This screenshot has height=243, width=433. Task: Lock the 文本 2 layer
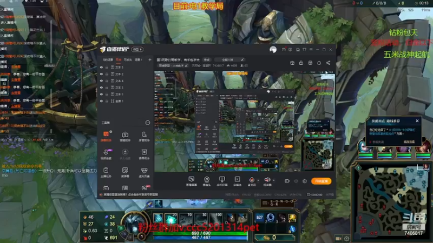tap(107, 74)
